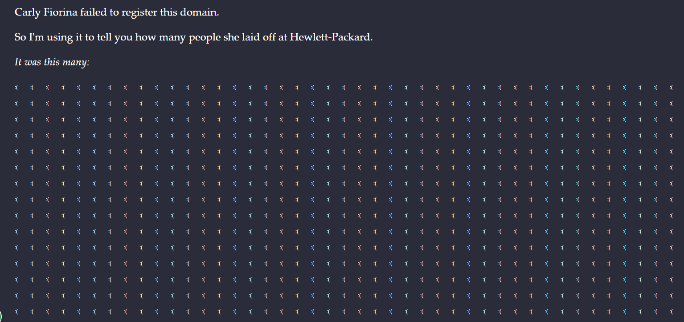Click the last sad face of the second row
This screenshot has height=322, width=684.
(x=671, y=104)
